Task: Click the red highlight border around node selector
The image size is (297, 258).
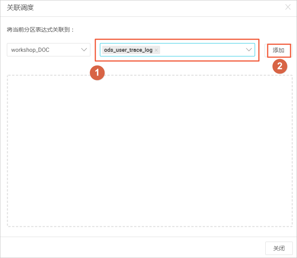Action: click(x=177, y=39)
